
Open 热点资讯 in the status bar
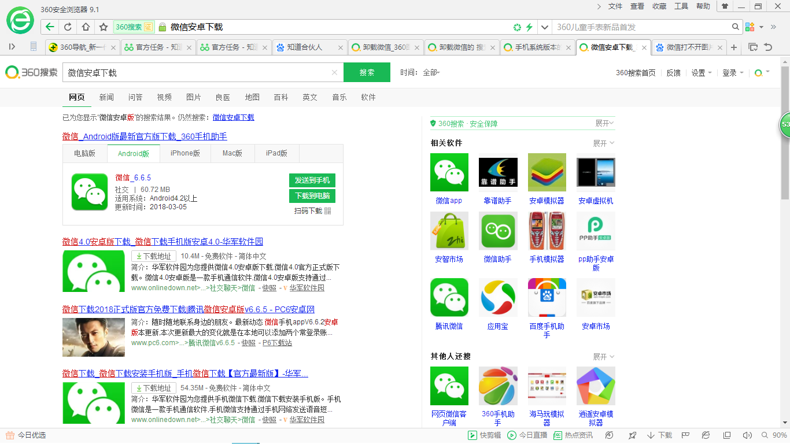click(573, 435)
